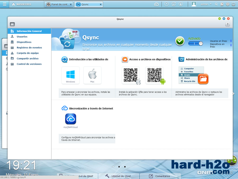Screen dimensions: 238x179
Task: Click the next desktop page arrow
Action: (234, 94)
